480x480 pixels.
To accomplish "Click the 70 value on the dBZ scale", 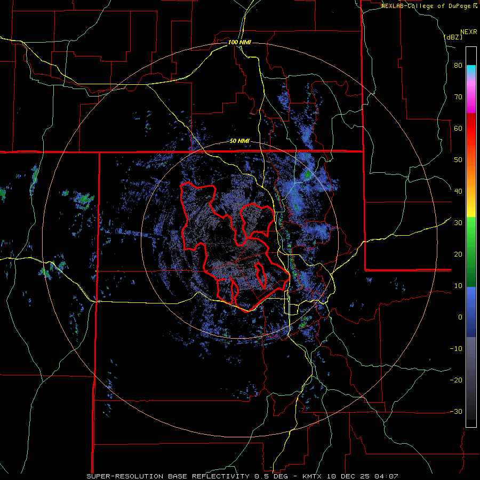I will tap(458, 97).
